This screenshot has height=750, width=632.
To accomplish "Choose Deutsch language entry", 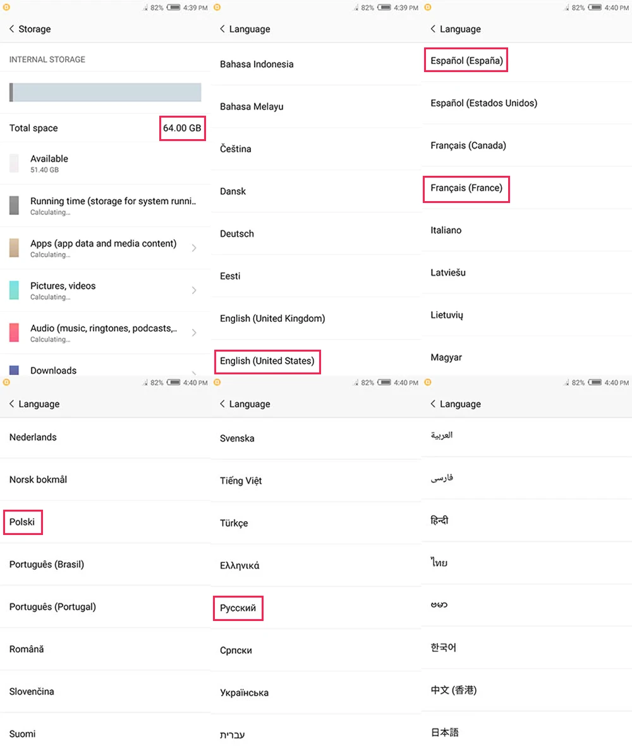I will click(x=237, y=234).
